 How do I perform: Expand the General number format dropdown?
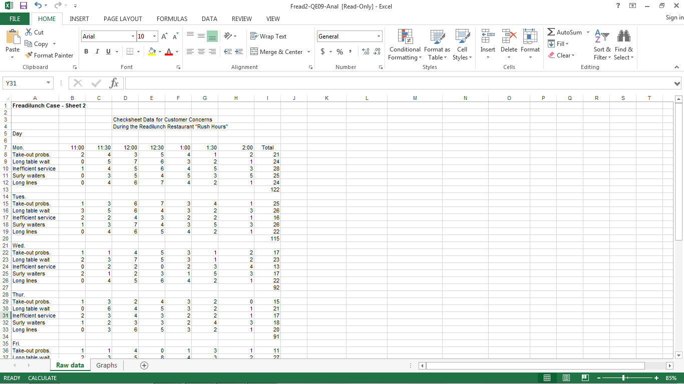pos(379,36)
